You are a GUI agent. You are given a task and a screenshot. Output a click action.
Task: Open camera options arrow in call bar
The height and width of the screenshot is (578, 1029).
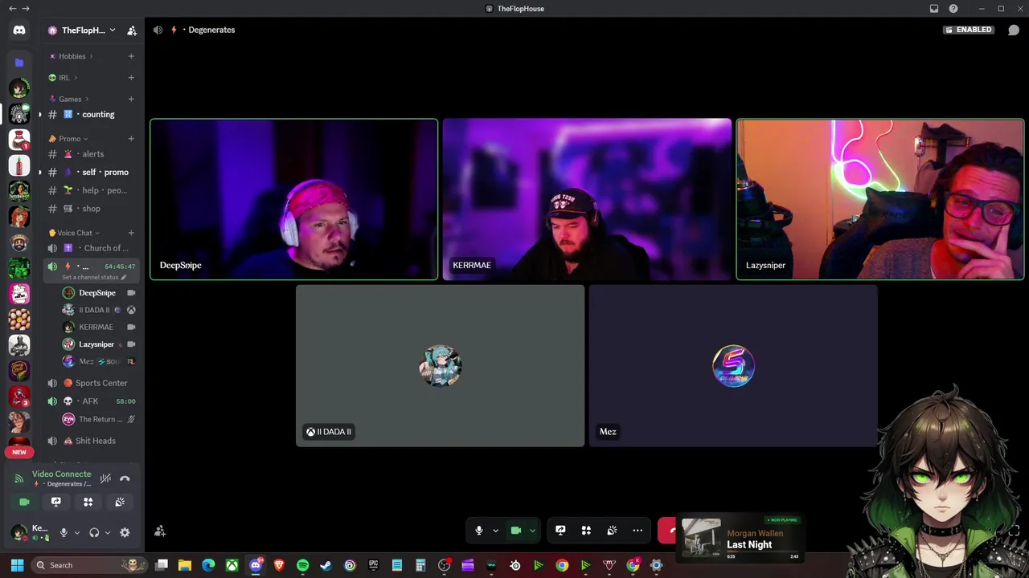pyautogui.click(x=532, y=531)
